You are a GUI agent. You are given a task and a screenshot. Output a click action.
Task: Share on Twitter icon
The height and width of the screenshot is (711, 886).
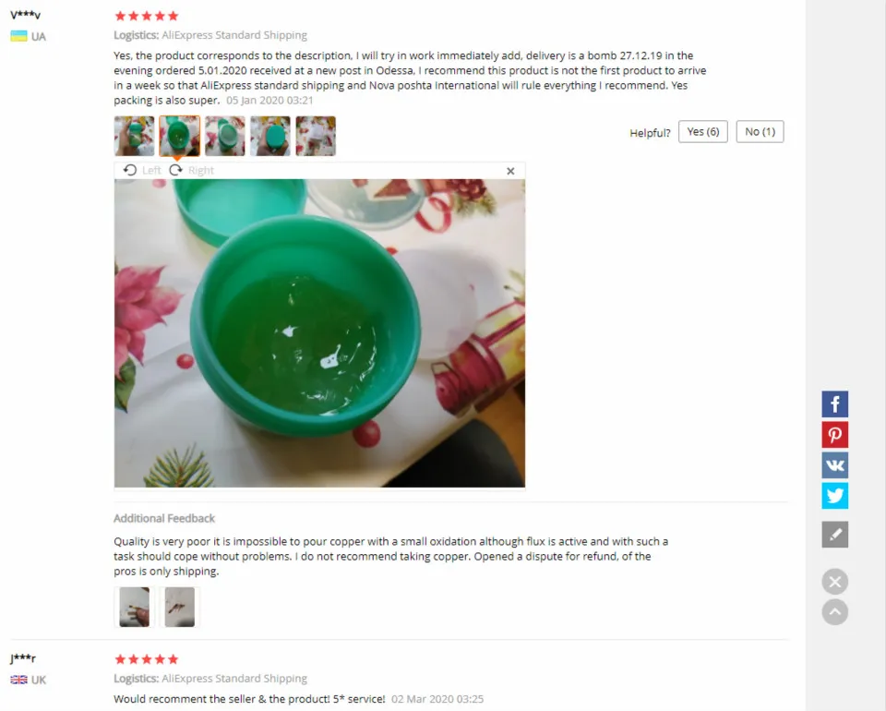coord(834,496)
